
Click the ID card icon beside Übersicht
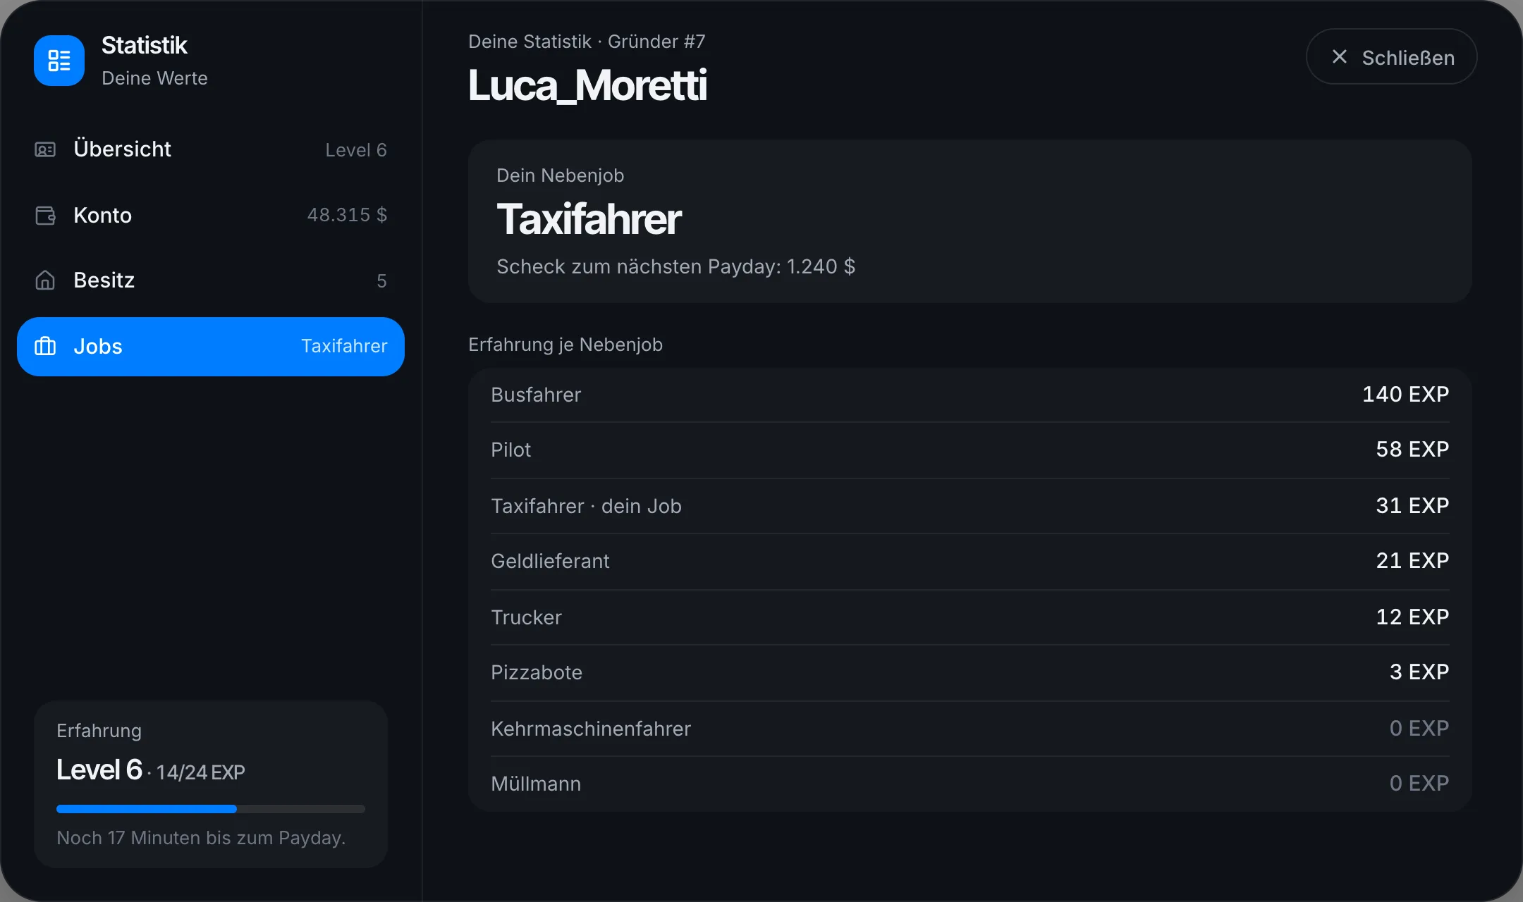point(45,149)
